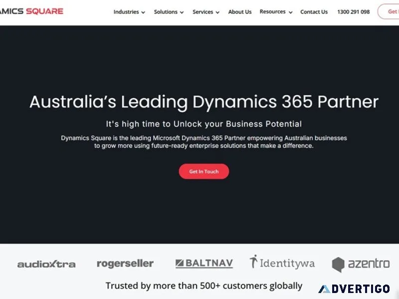Click the red Get In Touch button
399x299 pixels.
click(204, 171)
